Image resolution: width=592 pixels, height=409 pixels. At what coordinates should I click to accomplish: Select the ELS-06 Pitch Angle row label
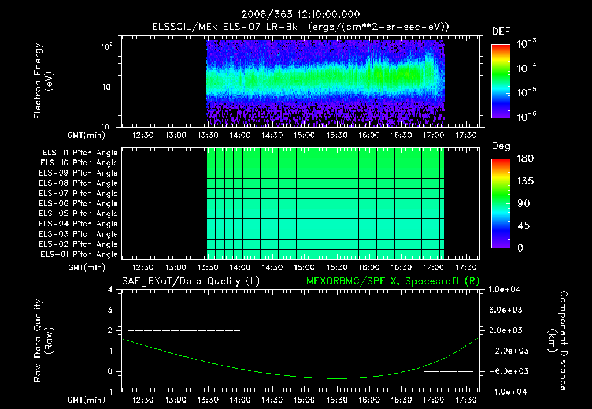[x=79, y=204]
